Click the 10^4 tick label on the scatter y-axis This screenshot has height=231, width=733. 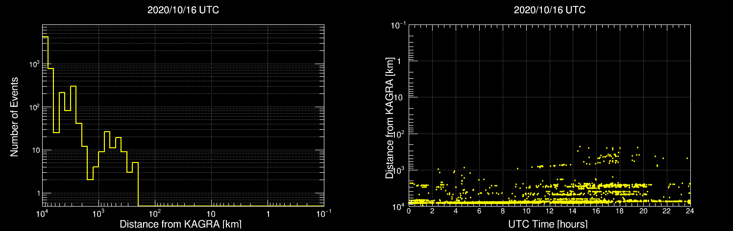[399, 206]
